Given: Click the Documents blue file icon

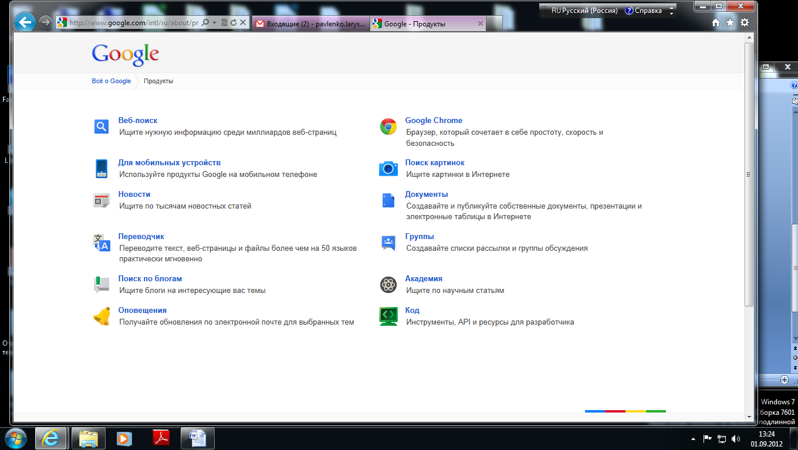Looking at the screenshot, I should click(x=388, y=200).
